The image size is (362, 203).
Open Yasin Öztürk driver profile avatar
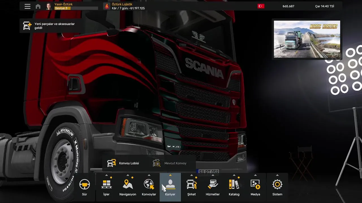pyautogui.click(x=49, y=6)
